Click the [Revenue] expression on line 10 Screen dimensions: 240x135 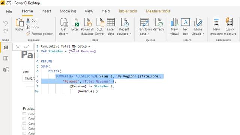(x=86, y=91)
